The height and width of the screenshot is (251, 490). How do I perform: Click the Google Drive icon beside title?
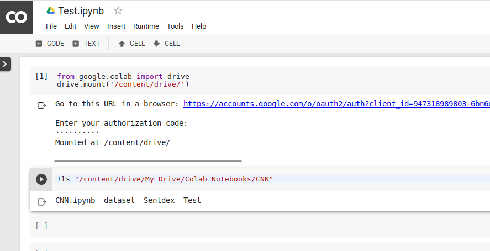pyautogui.click(x=50, y=10)
